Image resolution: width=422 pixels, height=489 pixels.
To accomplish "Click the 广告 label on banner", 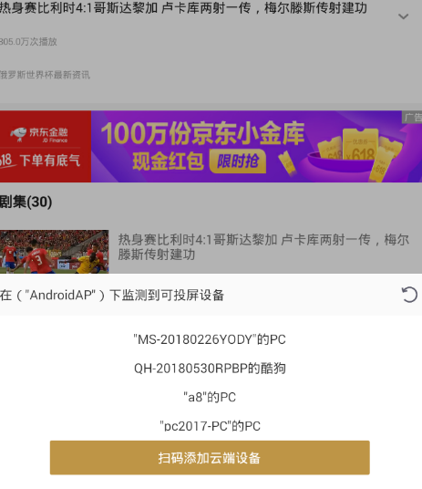I will click(x=412, y=118).
